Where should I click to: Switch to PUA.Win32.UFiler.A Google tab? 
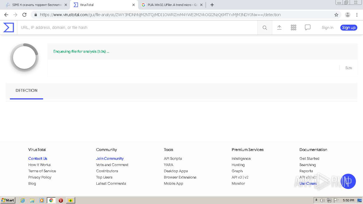(172, 5)
